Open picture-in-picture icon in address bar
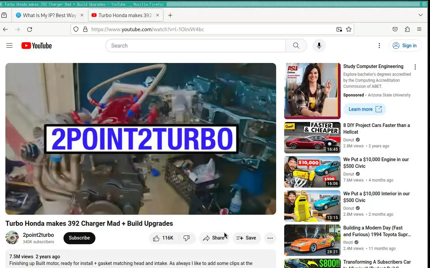Viewport: 430px width, 268px height. (339, 29)
